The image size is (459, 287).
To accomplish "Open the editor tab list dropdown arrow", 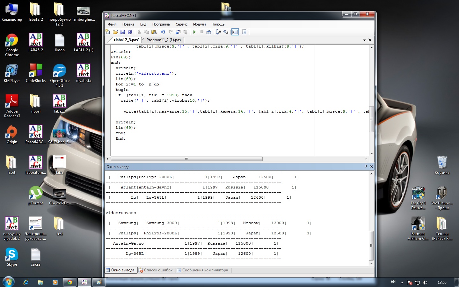I will [364, 40].
